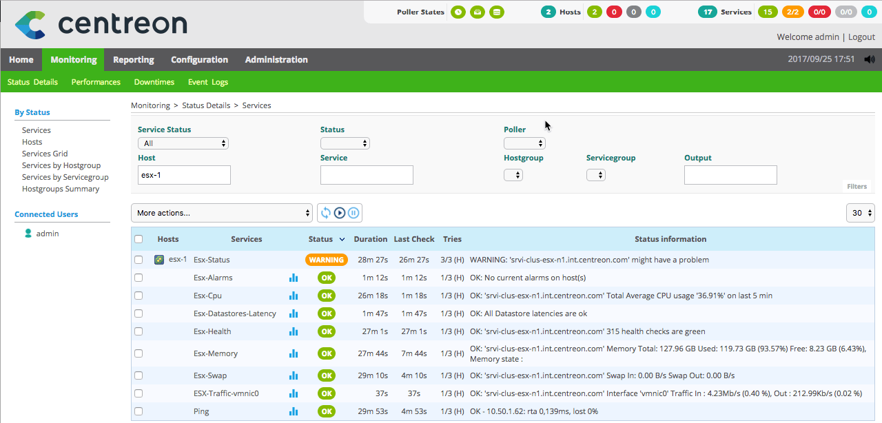Screen dimensions: 882x423
Task: Click inside the Output filter field
Action: point(730,175)
